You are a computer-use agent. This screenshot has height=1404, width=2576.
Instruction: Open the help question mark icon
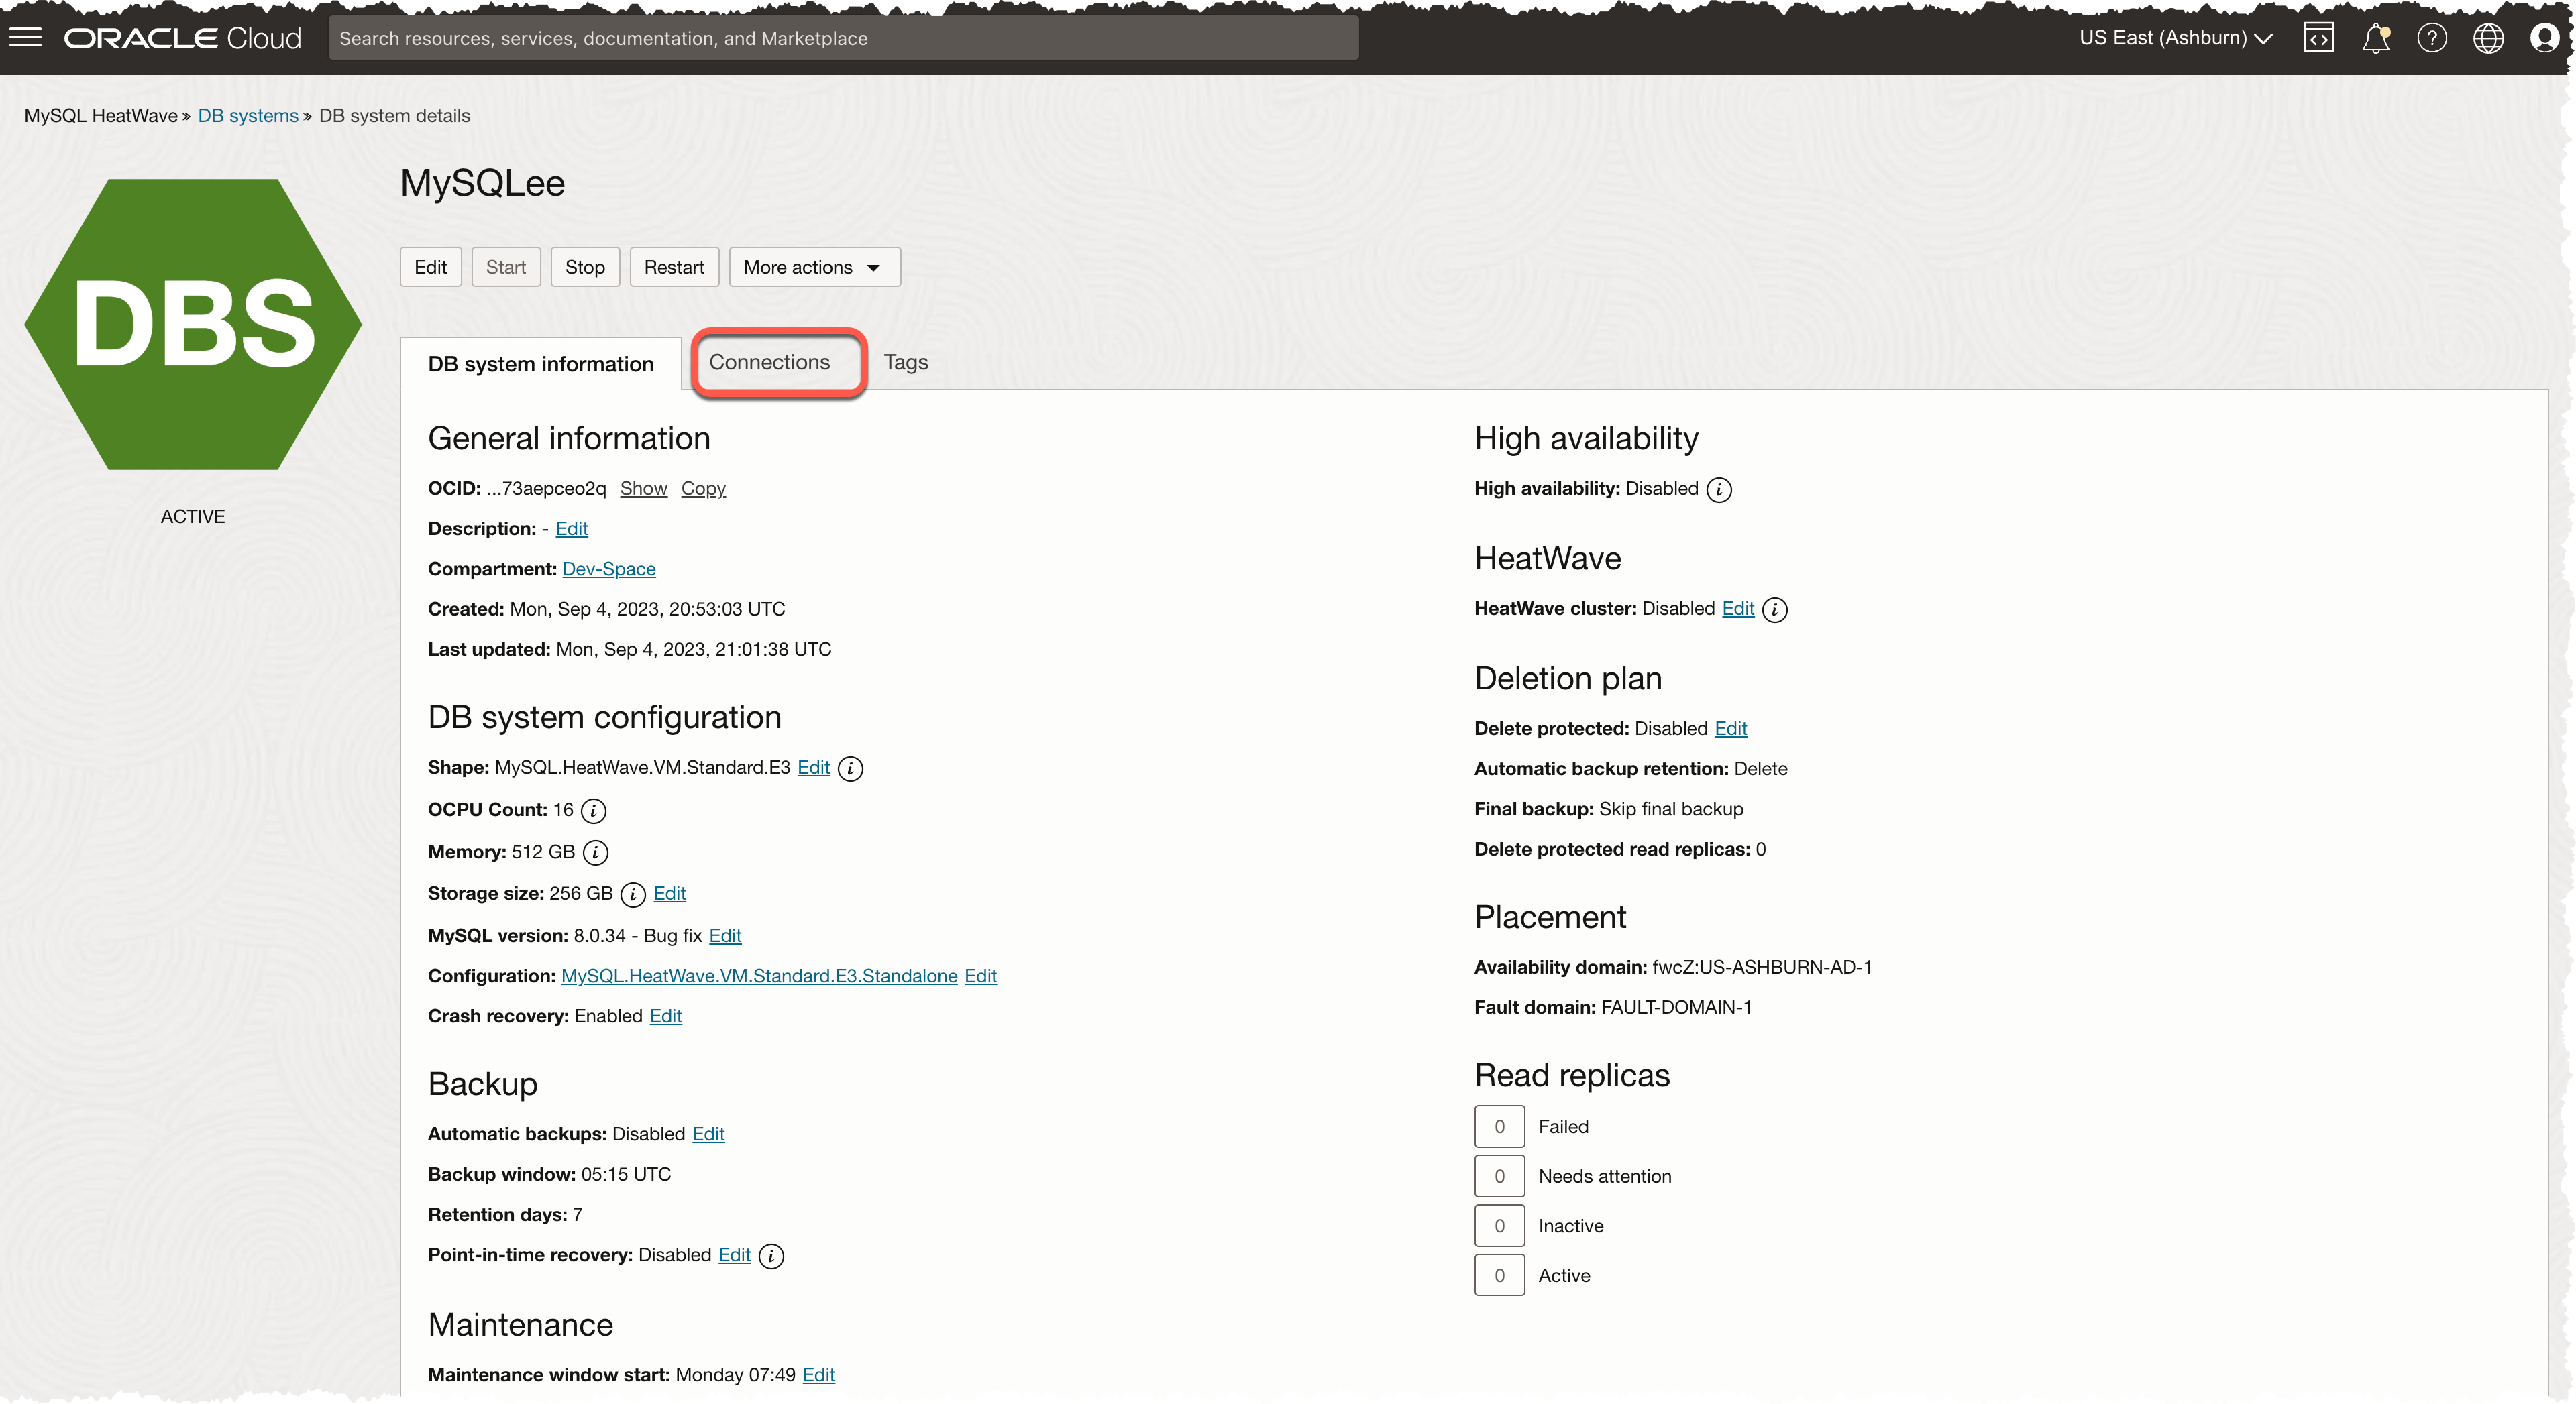2431,38
